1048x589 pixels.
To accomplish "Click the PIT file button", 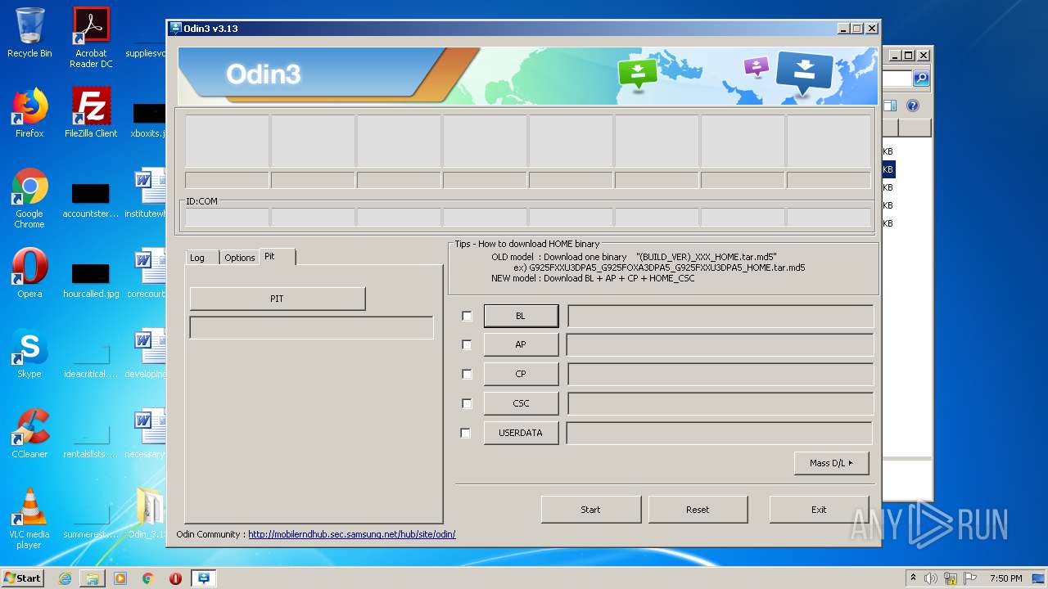I will tap(278, 299).
